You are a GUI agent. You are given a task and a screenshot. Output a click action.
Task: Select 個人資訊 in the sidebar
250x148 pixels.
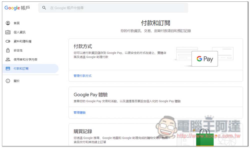(19, 32)
